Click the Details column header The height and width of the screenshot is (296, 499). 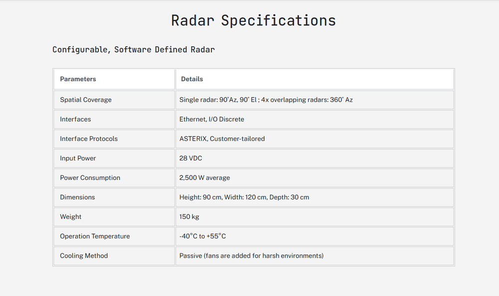(192, 79)
